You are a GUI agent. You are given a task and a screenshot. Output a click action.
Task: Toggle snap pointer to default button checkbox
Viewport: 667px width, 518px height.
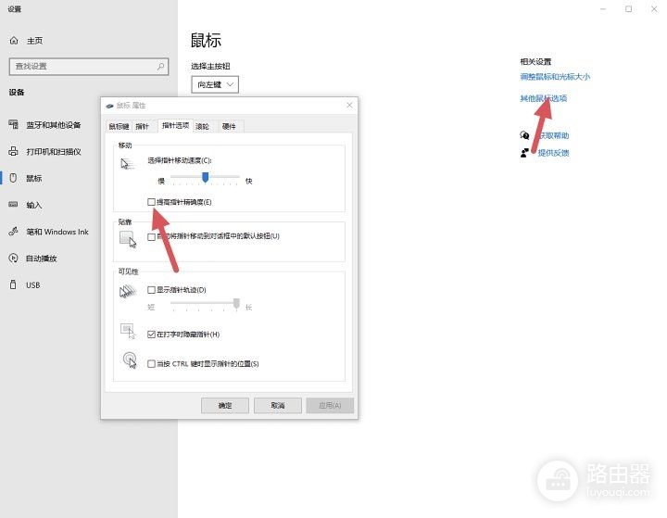[x=151, y=236]
